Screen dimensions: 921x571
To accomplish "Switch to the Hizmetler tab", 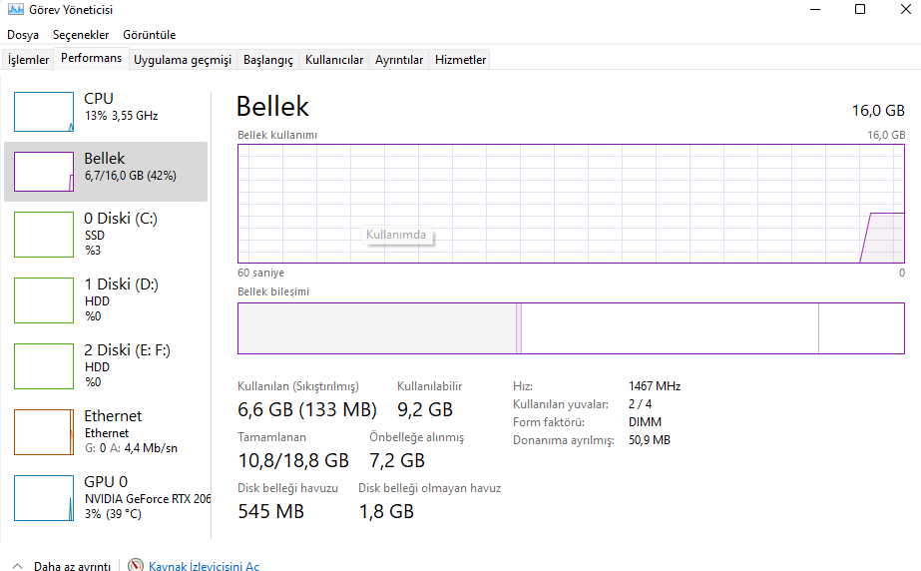I will [460, 60].
